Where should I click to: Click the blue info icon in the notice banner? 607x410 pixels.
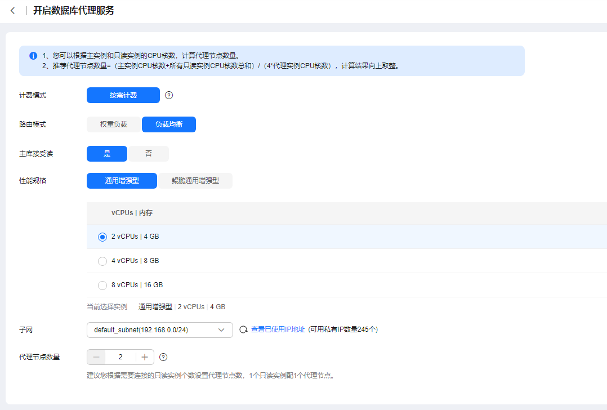(x=33, y=56)
